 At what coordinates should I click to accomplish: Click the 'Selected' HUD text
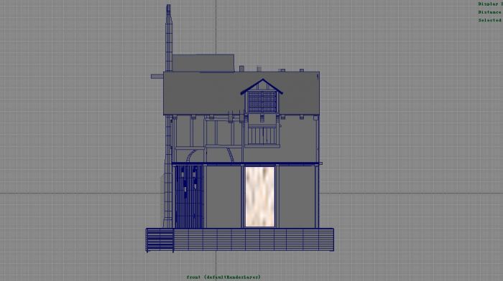(490, 20)
